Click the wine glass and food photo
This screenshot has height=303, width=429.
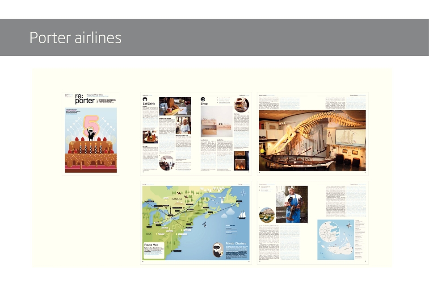(x=175, y=106)
